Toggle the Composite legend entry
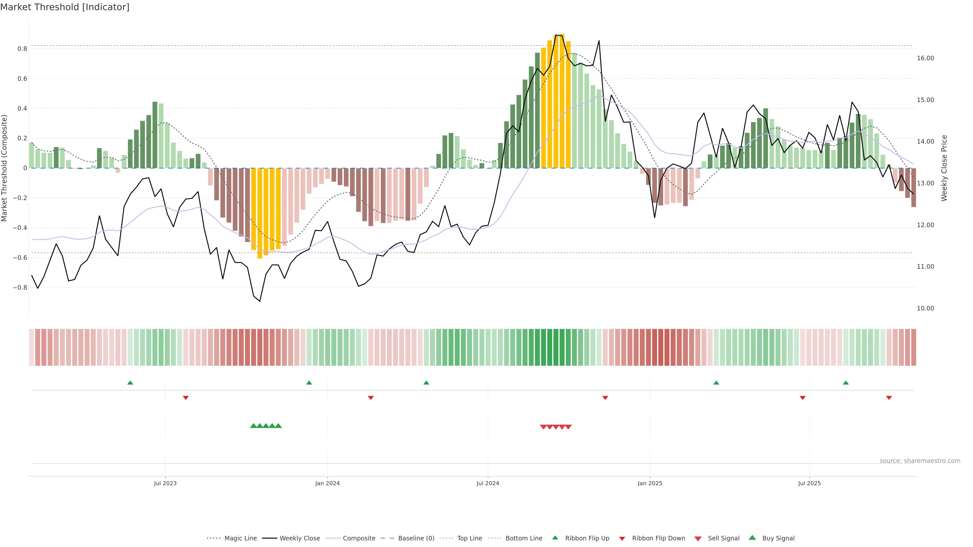 coord(359,538)
